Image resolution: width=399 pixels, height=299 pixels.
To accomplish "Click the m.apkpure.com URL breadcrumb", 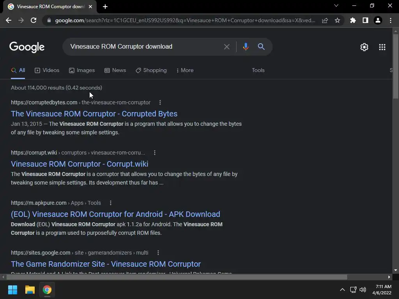I will pyautogui.click(x=56, y=203).
